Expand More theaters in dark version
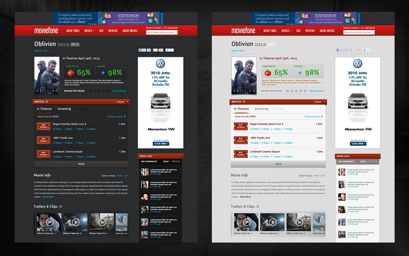This screenshot has height=256, width=409. point(81,164)
